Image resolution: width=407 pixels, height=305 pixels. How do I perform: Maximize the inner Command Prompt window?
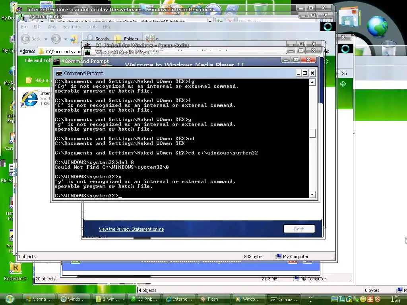tap(305, 73)
